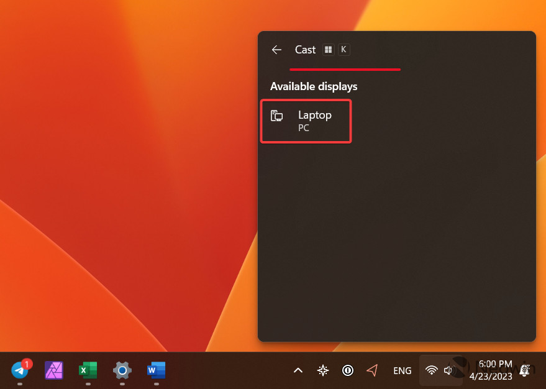Click an empty area of desktop wallpaper
The width and height of the screenshot is (546, 389).
point(124,155)
